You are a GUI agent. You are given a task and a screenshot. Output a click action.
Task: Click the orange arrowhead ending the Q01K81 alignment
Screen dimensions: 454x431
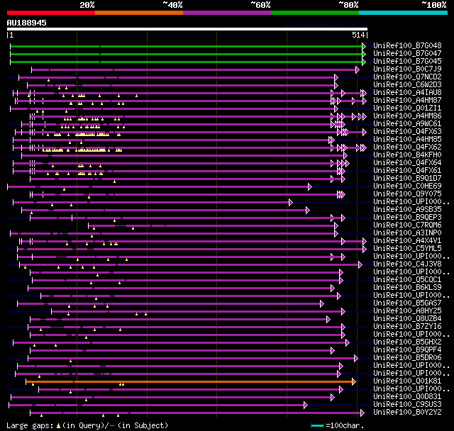click(353, 382)
